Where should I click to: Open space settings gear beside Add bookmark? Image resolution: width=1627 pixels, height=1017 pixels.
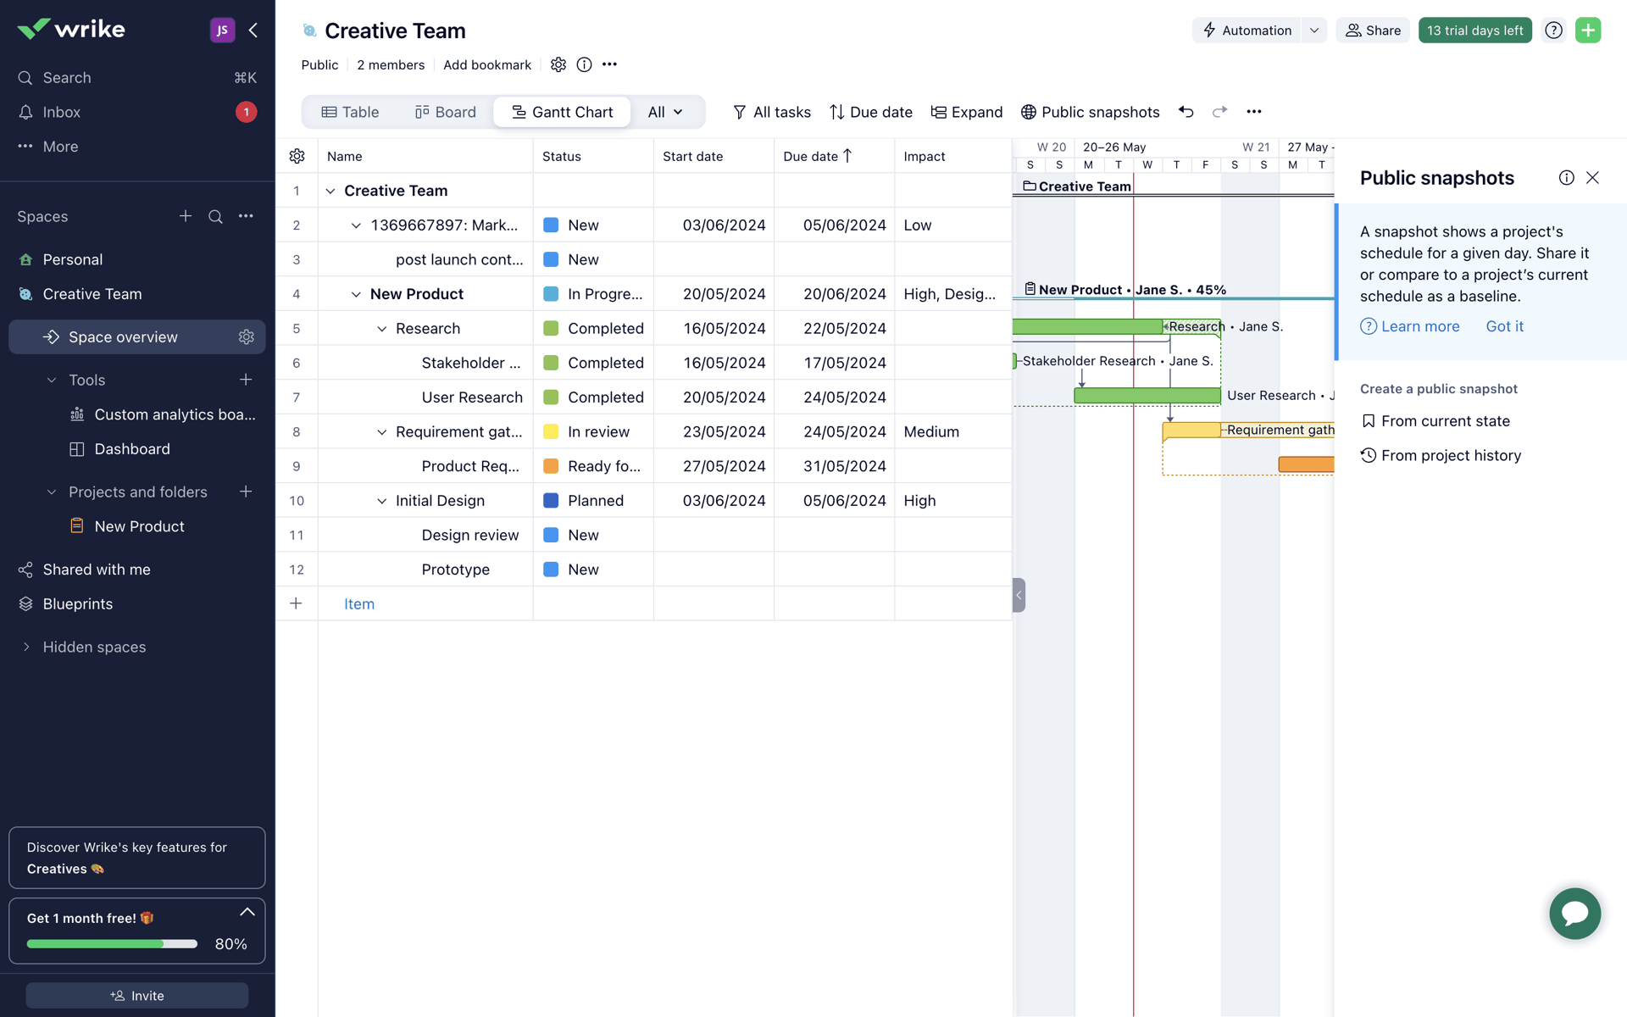558,64
